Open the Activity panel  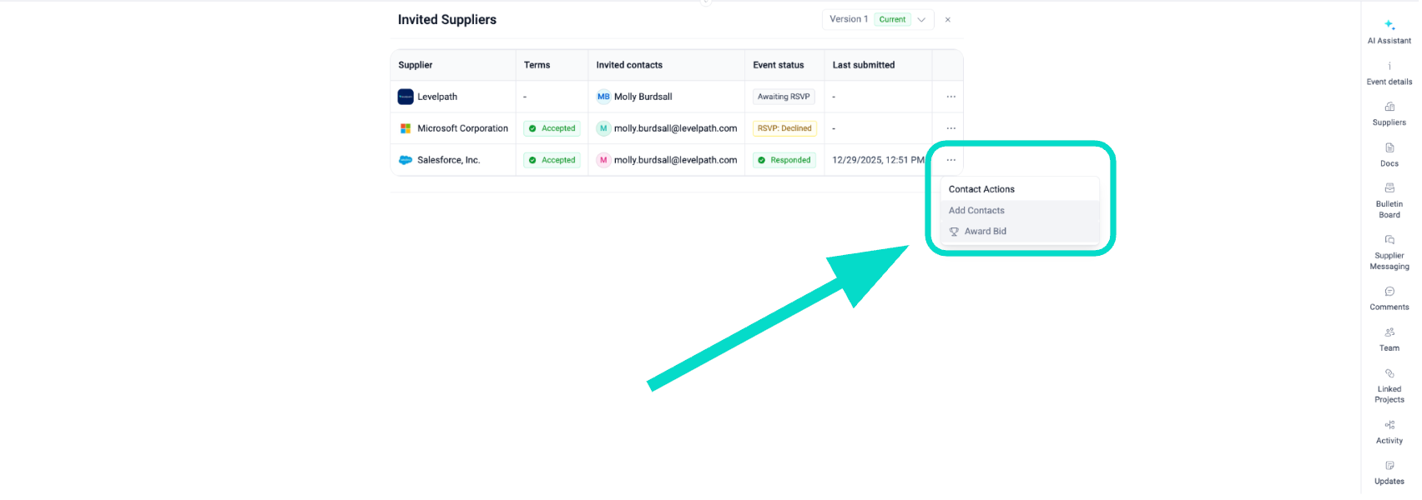click(x=1389, y=432)
